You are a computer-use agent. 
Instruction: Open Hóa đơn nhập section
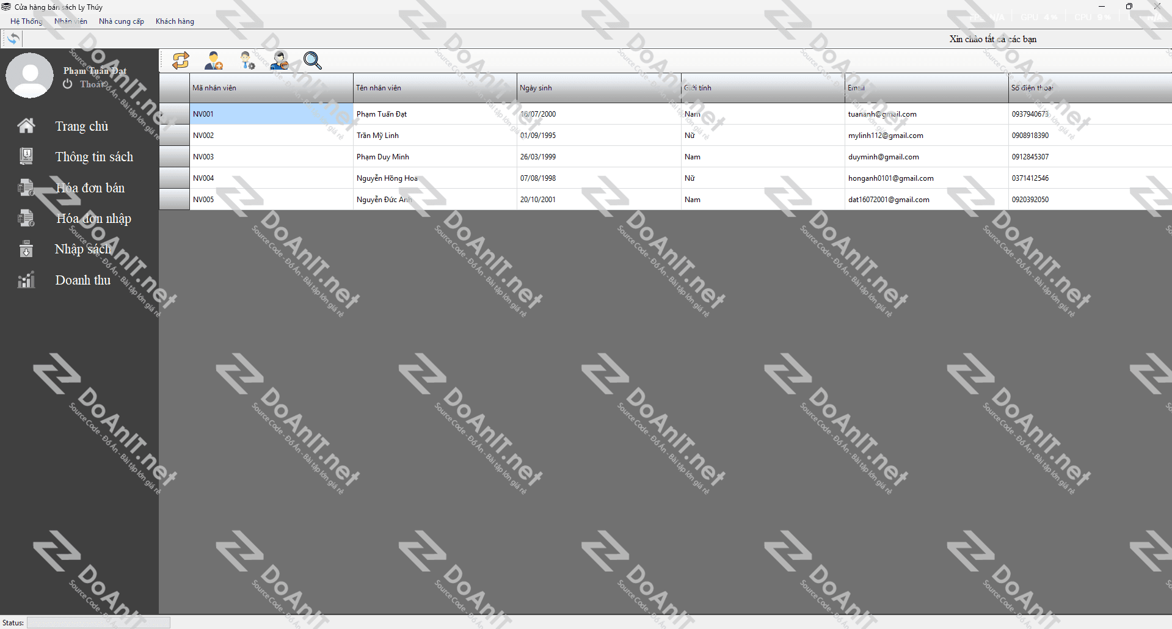[94, 219]
